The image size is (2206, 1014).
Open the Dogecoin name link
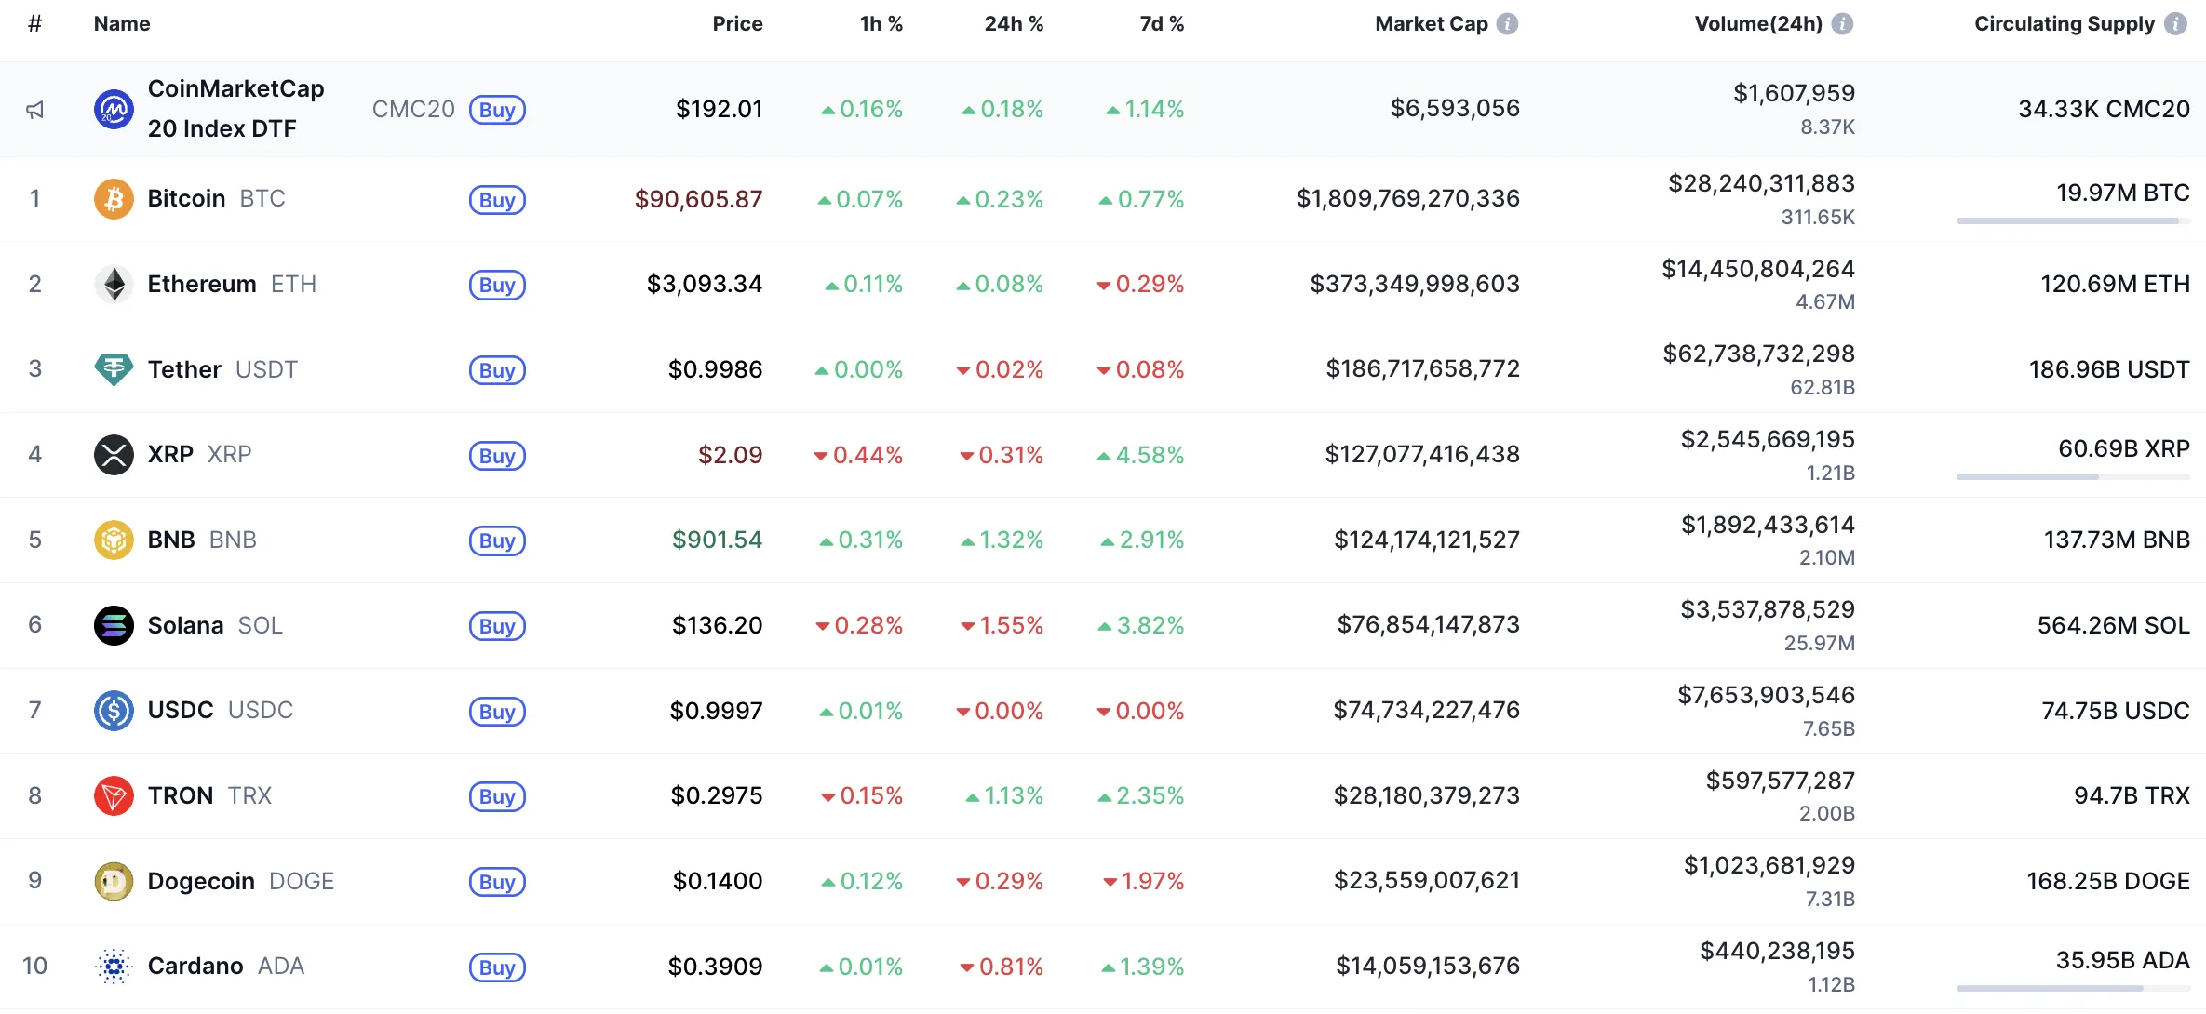[x=201, y=881]
